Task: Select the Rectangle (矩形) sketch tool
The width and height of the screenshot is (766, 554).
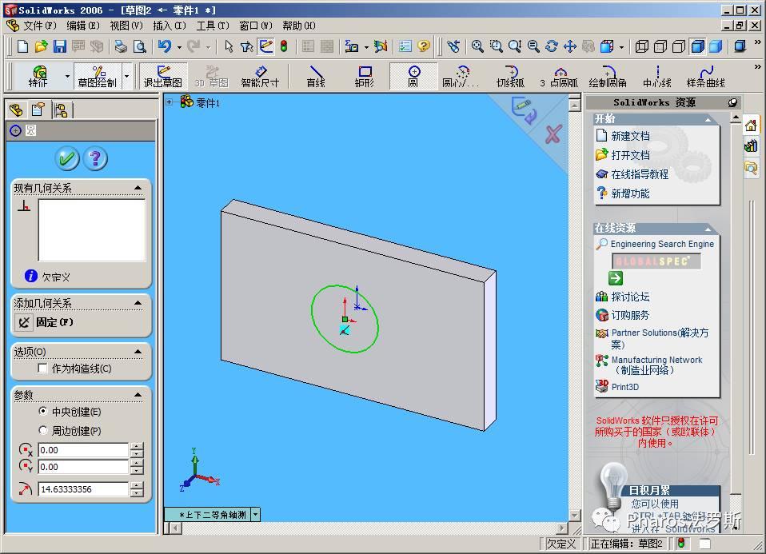Action: click(x=365, y=77)
